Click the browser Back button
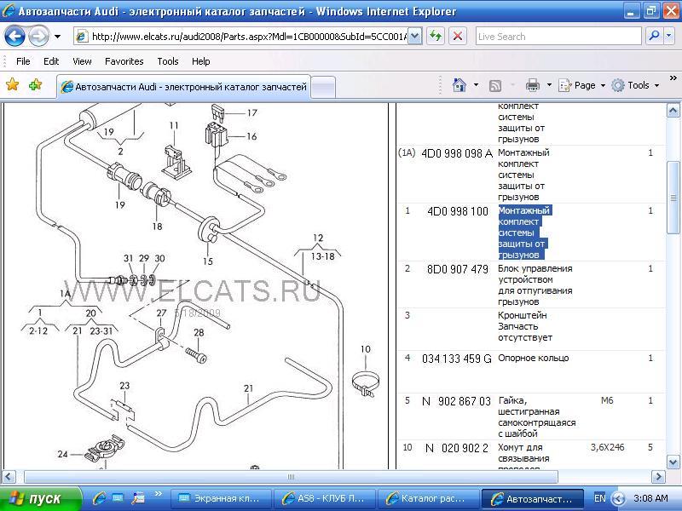682x511 pixels. [15, 37]
